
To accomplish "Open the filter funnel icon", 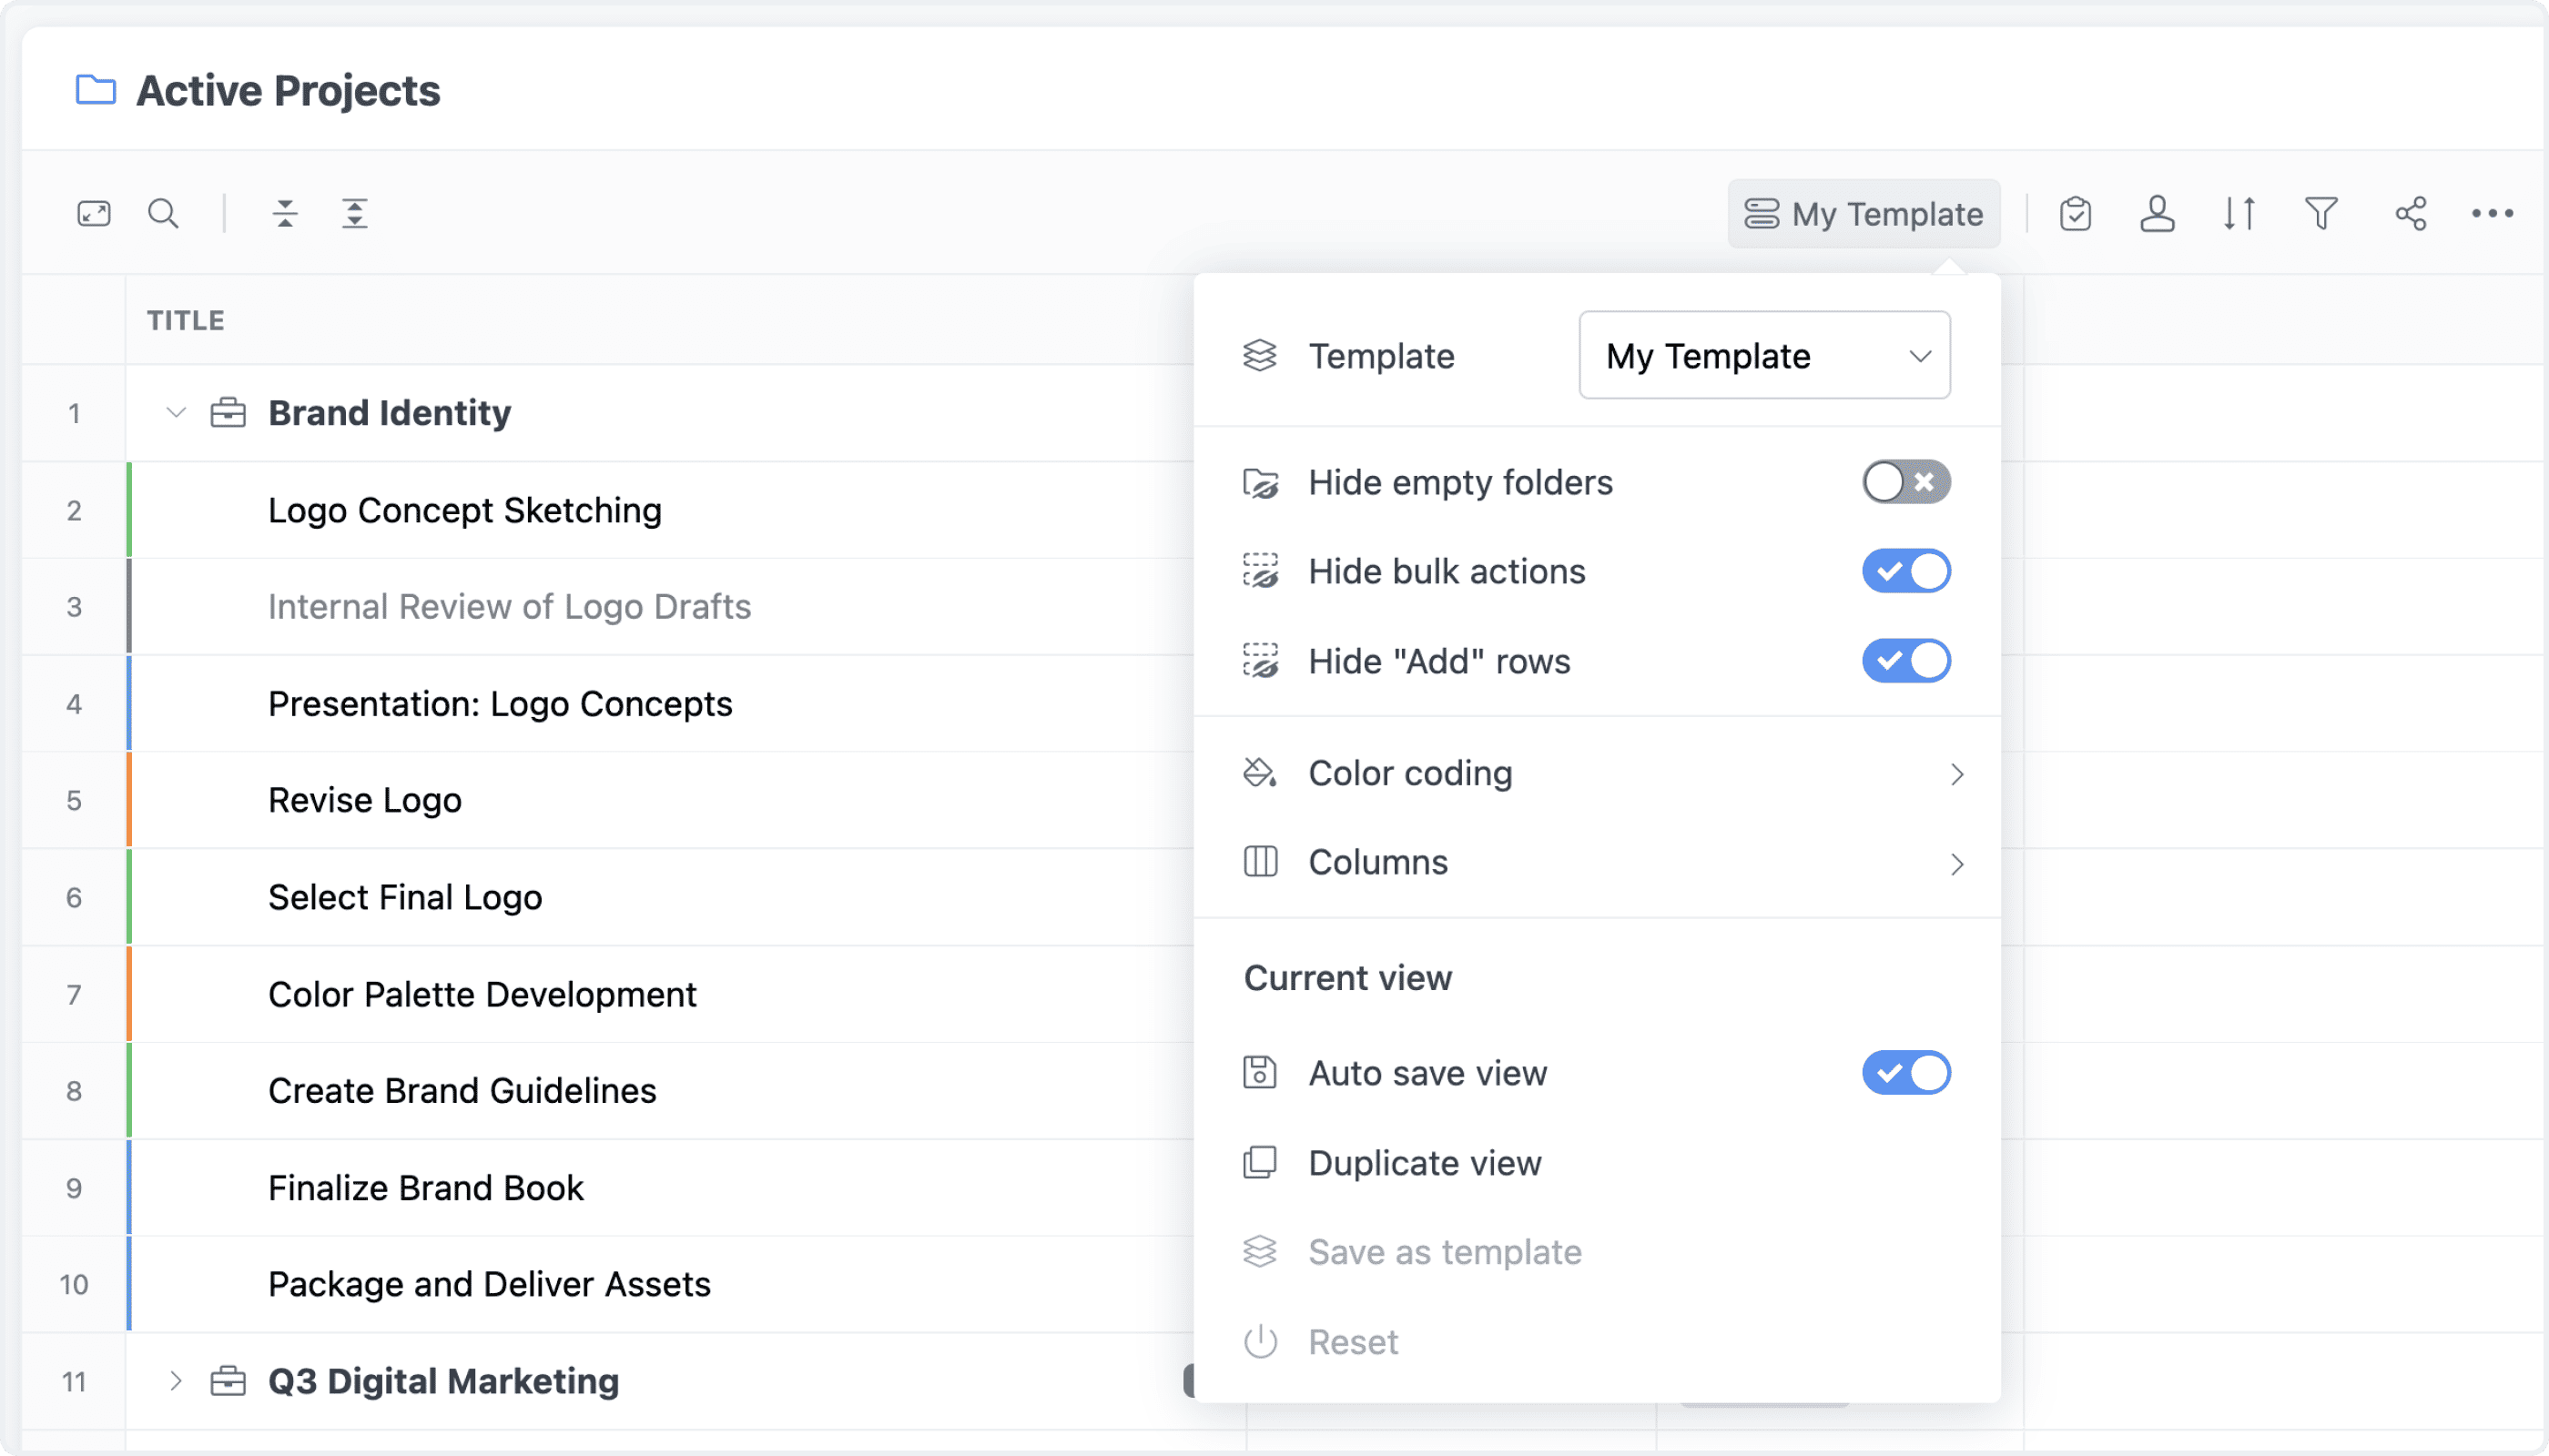I will click(x=2321, y=213).
